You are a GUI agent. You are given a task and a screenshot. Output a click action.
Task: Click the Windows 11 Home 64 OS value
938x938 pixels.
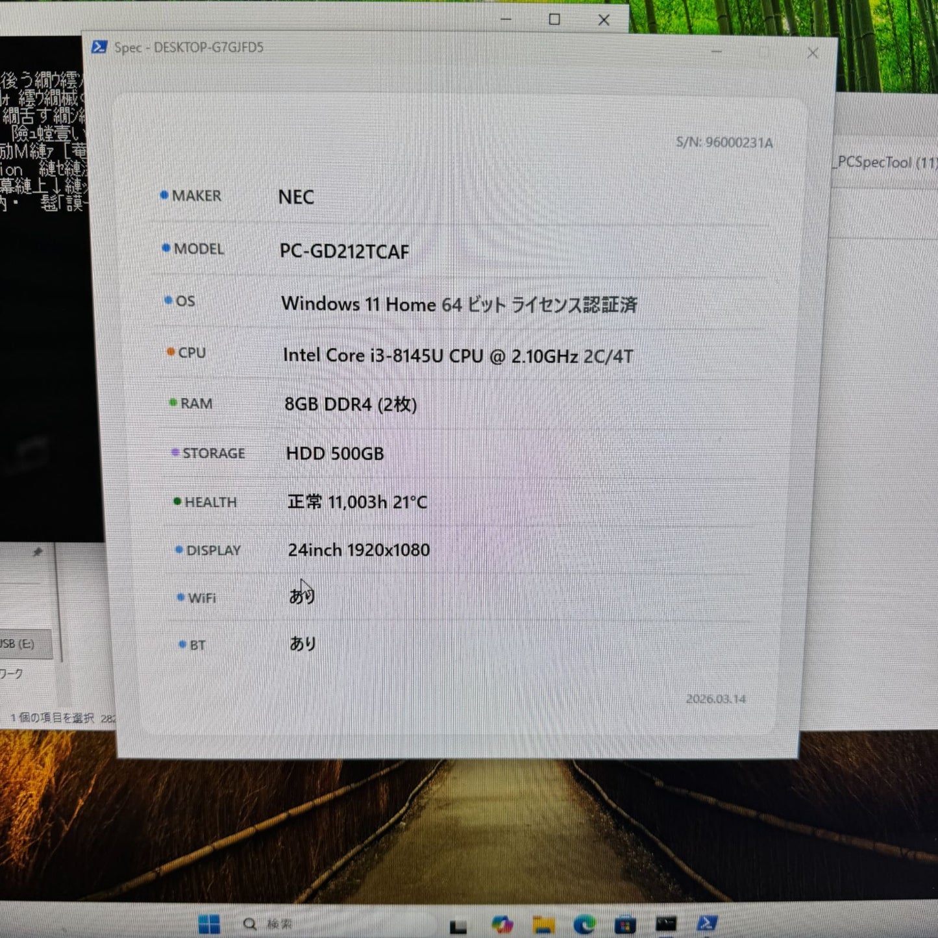(x=459, y=304)
